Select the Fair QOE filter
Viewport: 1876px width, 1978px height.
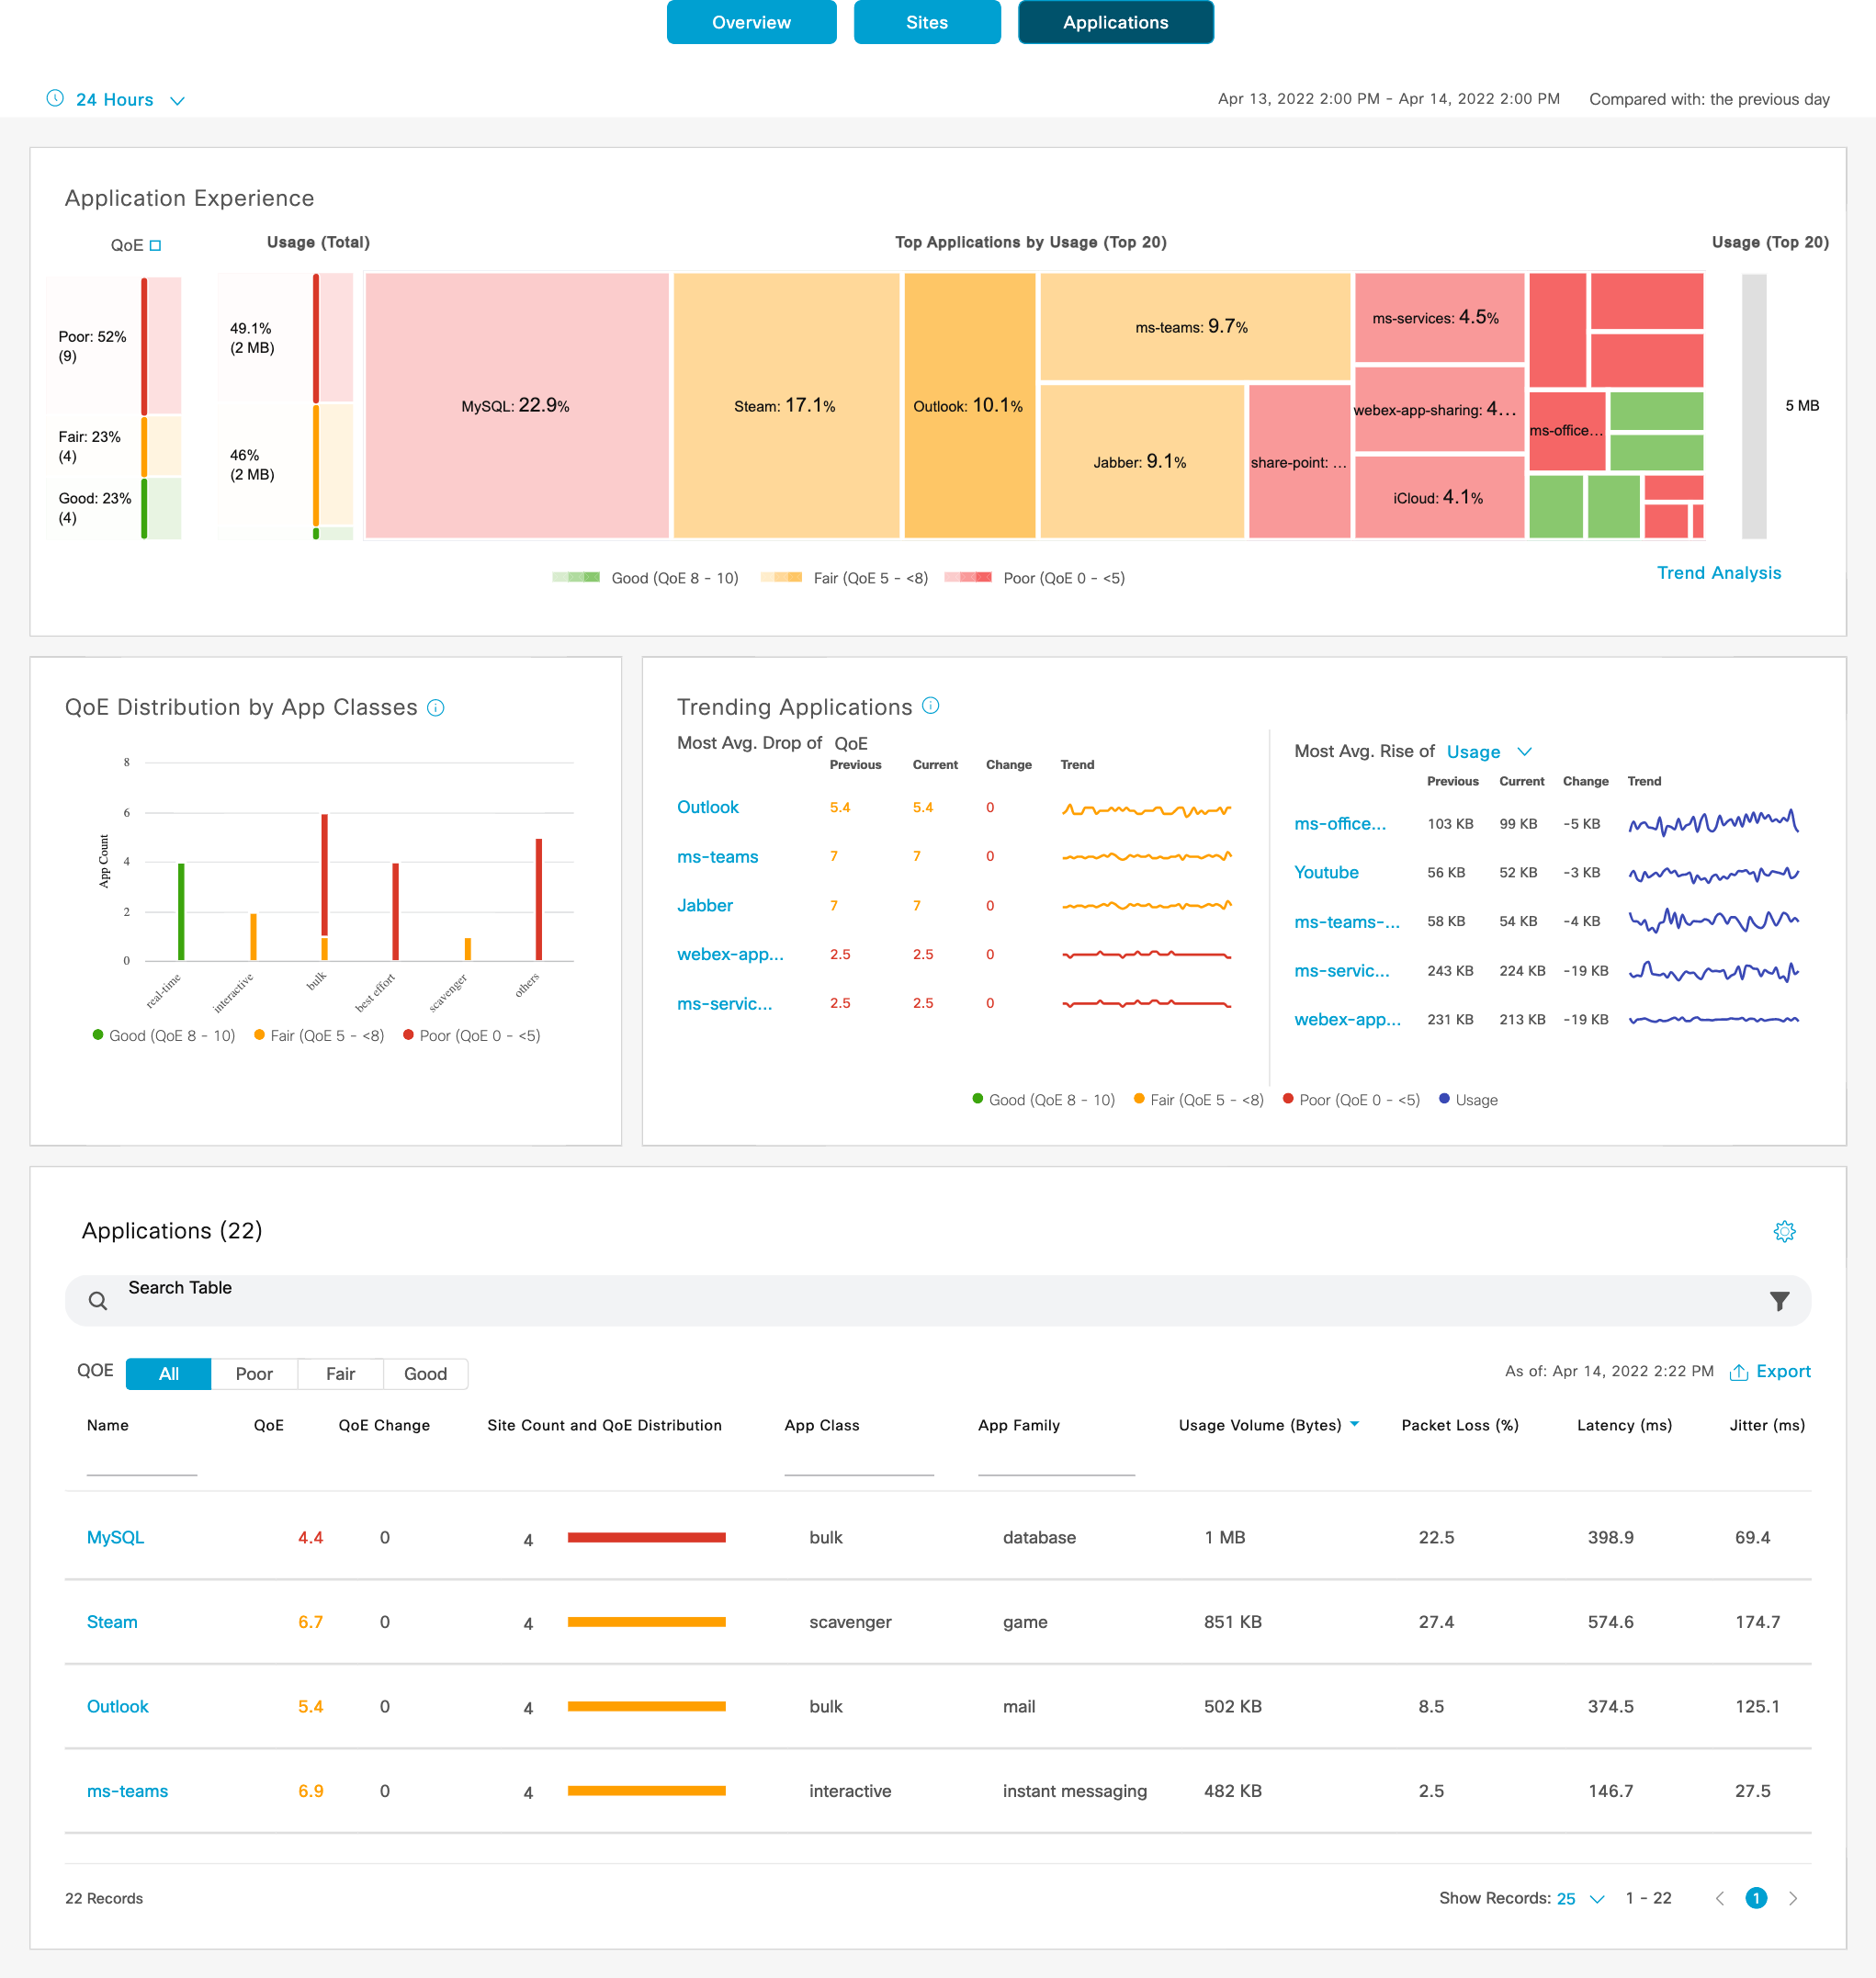(340, 1374)
